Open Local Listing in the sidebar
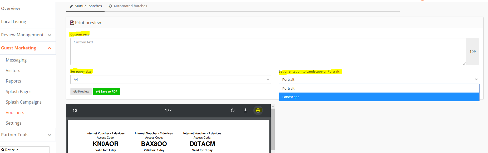 14,22
